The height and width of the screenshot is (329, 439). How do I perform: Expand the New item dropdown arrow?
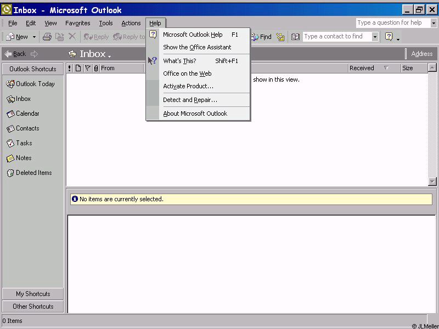(x=34, y=37)
